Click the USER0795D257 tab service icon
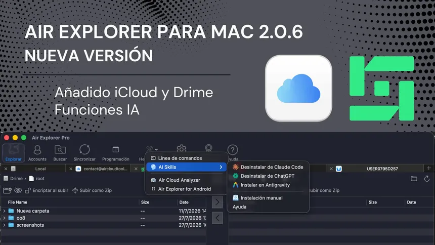 point(339,169)
